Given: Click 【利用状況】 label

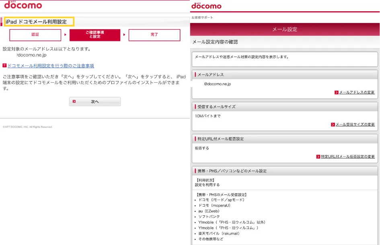Looking at the screenshot, I should (205, 180).
